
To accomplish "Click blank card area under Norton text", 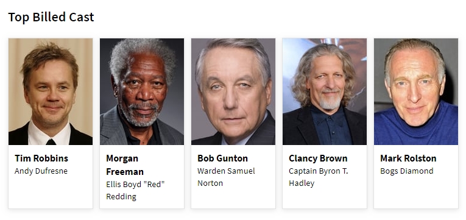I will click(x=233, y=199).
